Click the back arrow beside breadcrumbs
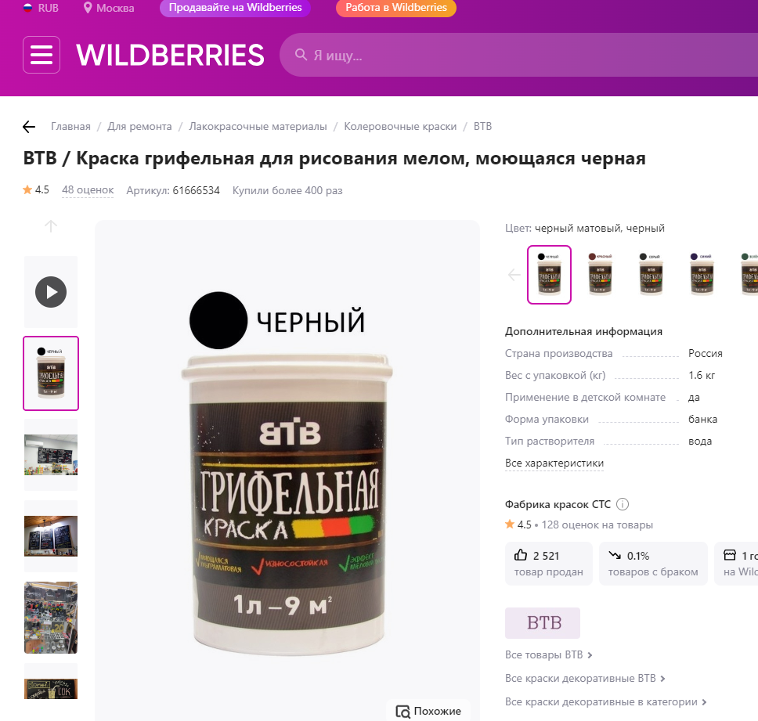Image resolution: width=758 pixels, height=721 pixels. [x=29, y=127]
